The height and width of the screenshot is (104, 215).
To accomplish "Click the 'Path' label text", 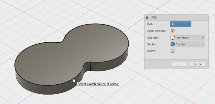I will click(150, 24).
